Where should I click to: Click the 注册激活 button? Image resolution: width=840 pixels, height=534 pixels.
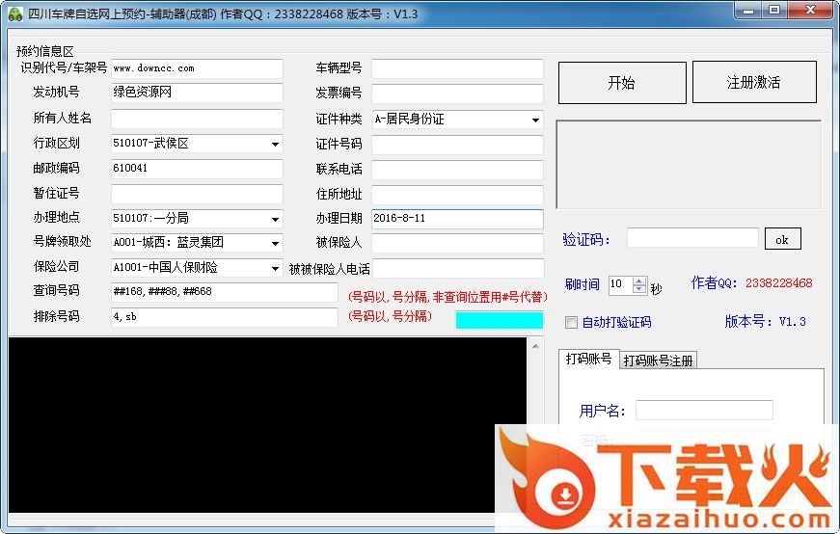754,82
